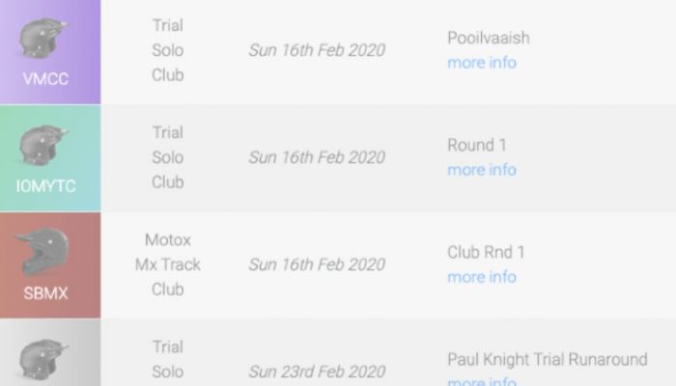Open more info for Paul Knight Trial
This screenshot has width=676, height=386.
482,381
